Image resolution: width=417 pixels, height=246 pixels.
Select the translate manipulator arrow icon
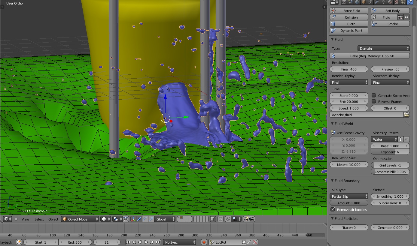click(139, 219)
